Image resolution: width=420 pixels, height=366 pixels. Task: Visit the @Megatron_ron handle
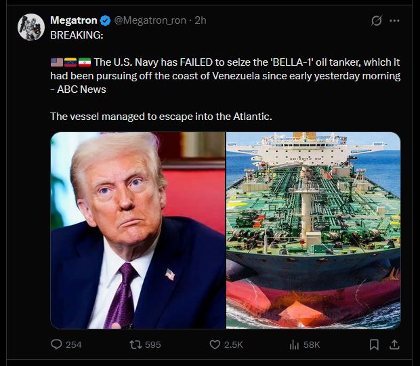click(x=150, y=20)
